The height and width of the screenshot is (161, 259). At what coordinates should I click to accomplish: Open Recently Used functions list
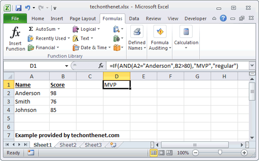click(49, 38)
